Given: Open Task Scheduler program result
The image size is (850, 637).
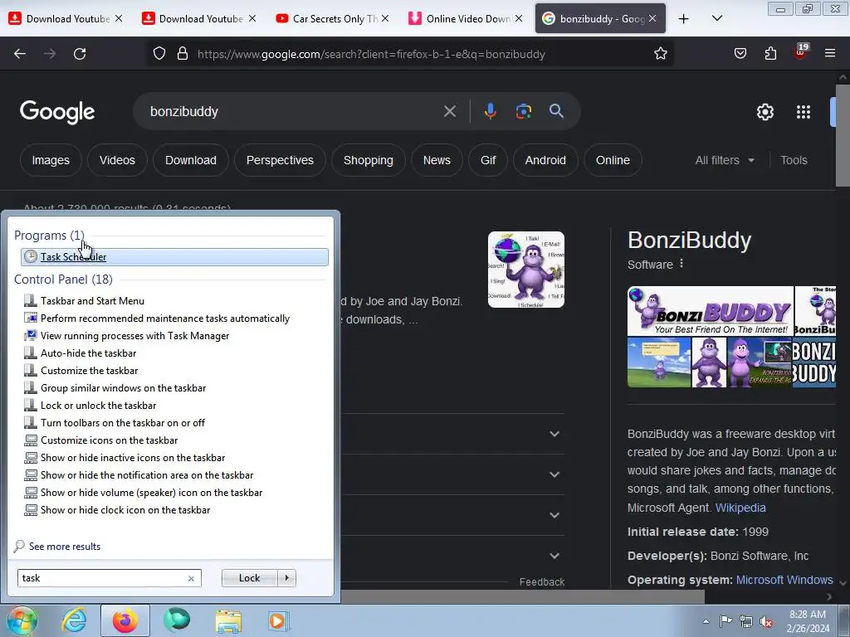Looking at the screenshot, I should coord(174,257).
